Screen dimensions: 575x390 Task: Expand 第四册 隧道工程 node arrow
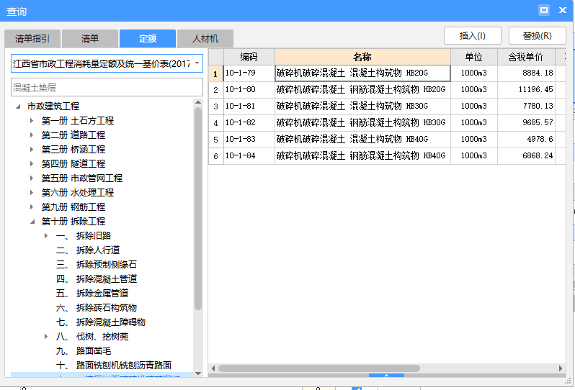(x=32, y=163)
